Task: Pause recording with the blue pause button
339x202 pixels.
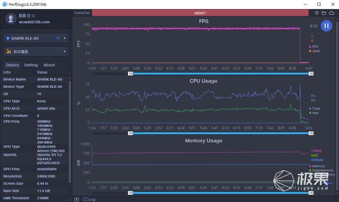Action: (326, 26)
